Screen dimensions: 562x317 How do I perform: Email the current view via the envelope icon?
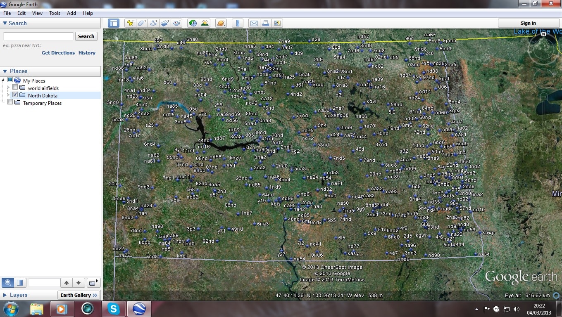(254, 23)
